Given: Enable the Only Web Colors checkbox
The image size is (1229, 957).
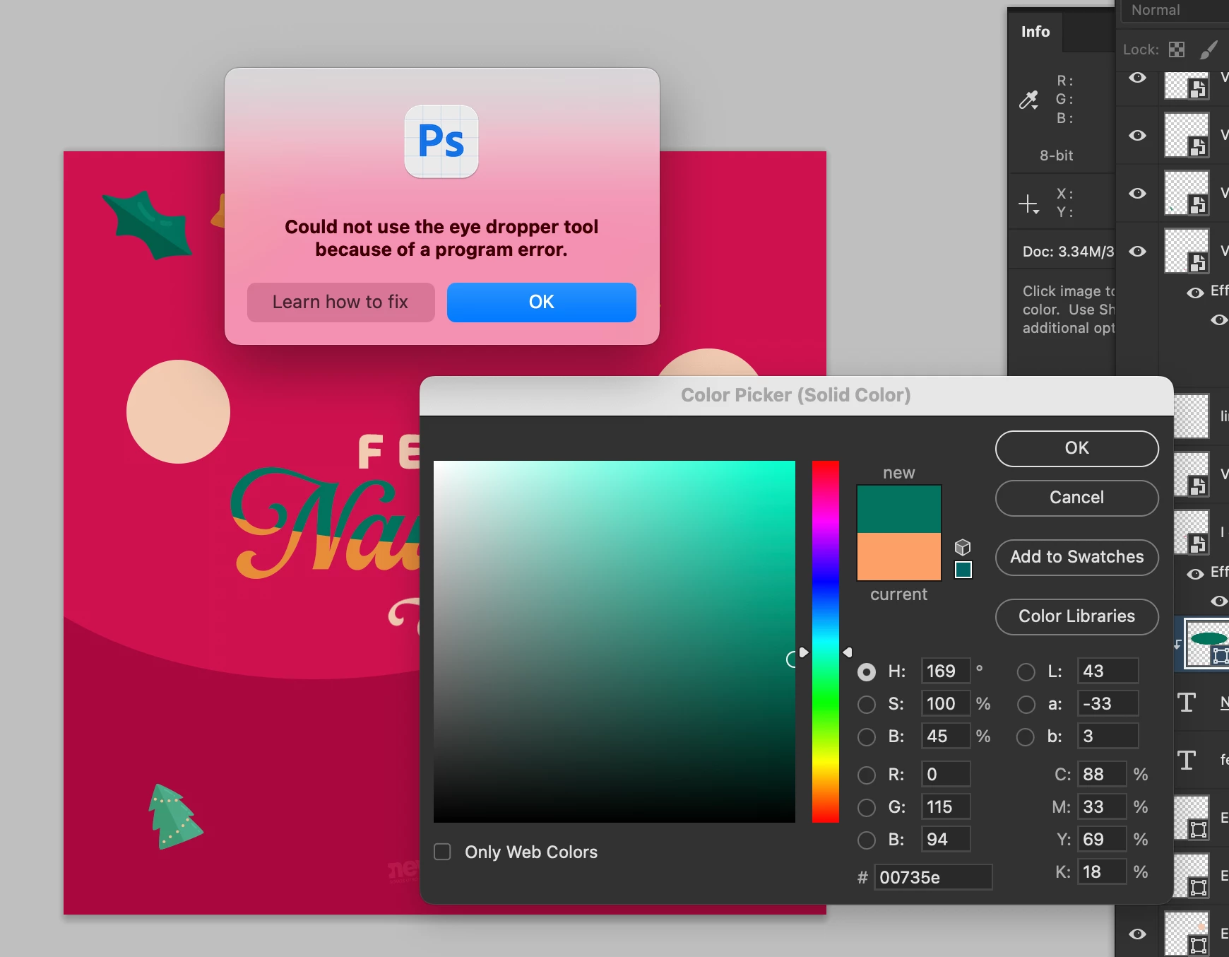Looking at the screenshot, I should point(442,852).
